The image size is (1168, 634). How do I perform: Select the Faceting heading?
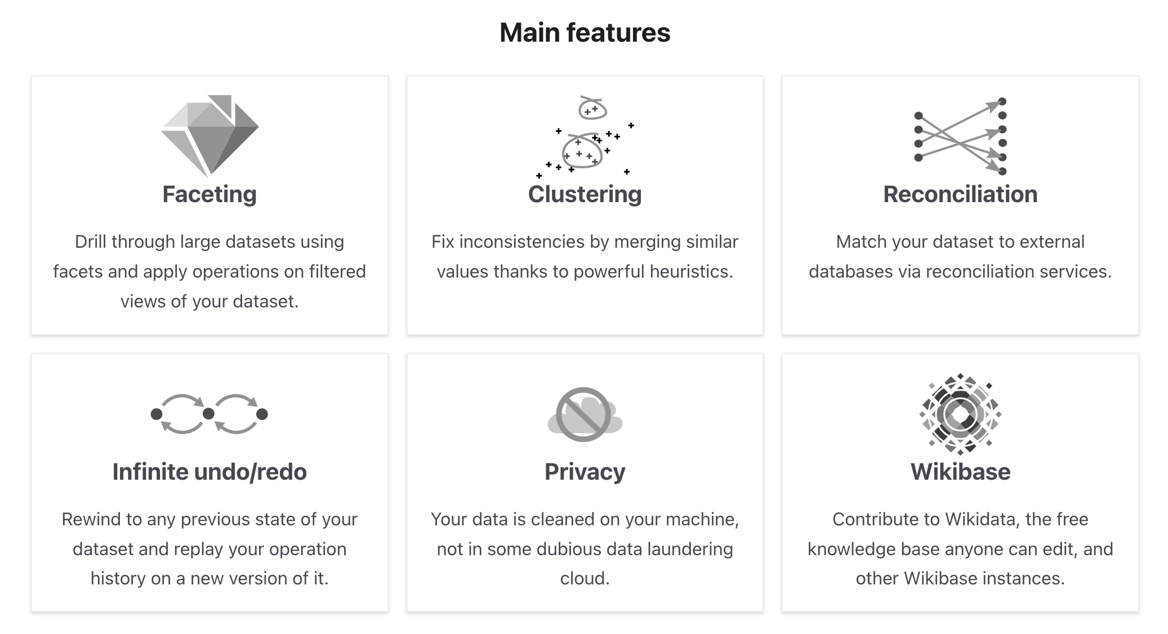[209, 194]
